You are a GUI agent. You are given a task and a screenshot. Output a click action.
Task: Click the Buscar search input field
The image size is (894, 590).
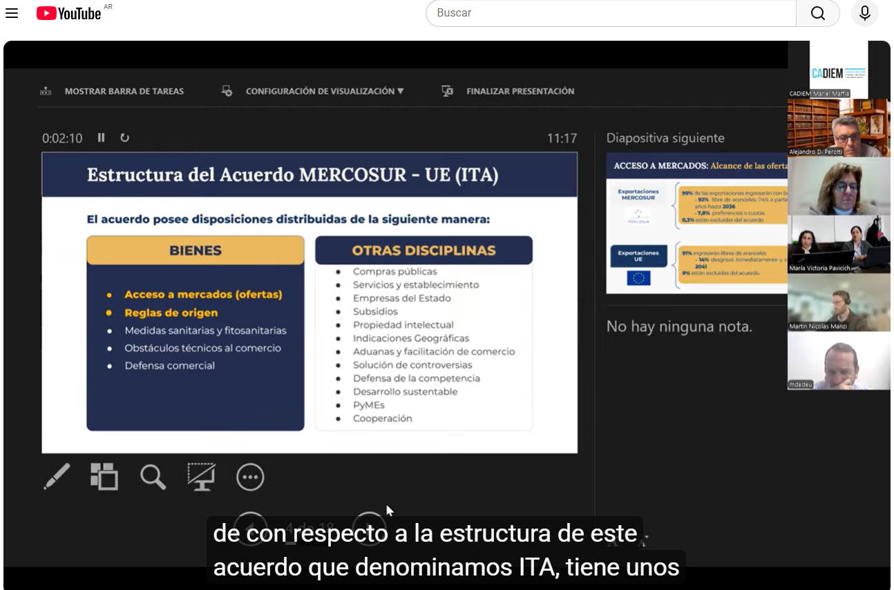611,13
